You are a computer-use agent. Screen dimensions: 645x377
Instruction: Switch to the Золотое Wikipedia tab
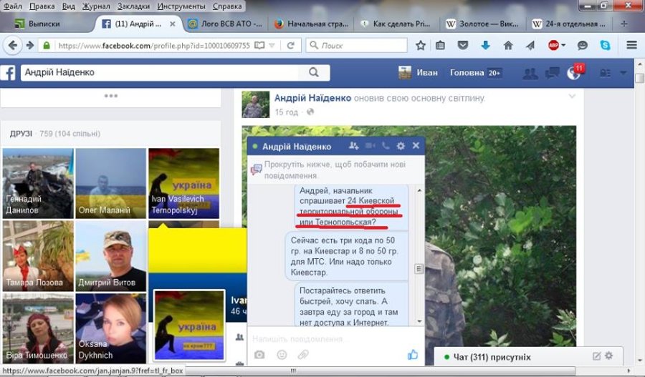click(482, 24)
